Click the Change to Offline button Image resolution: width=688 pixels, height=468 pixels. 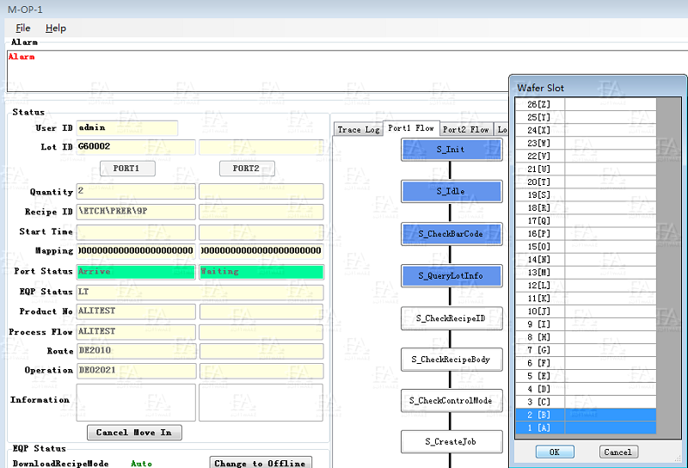(260, 463)
